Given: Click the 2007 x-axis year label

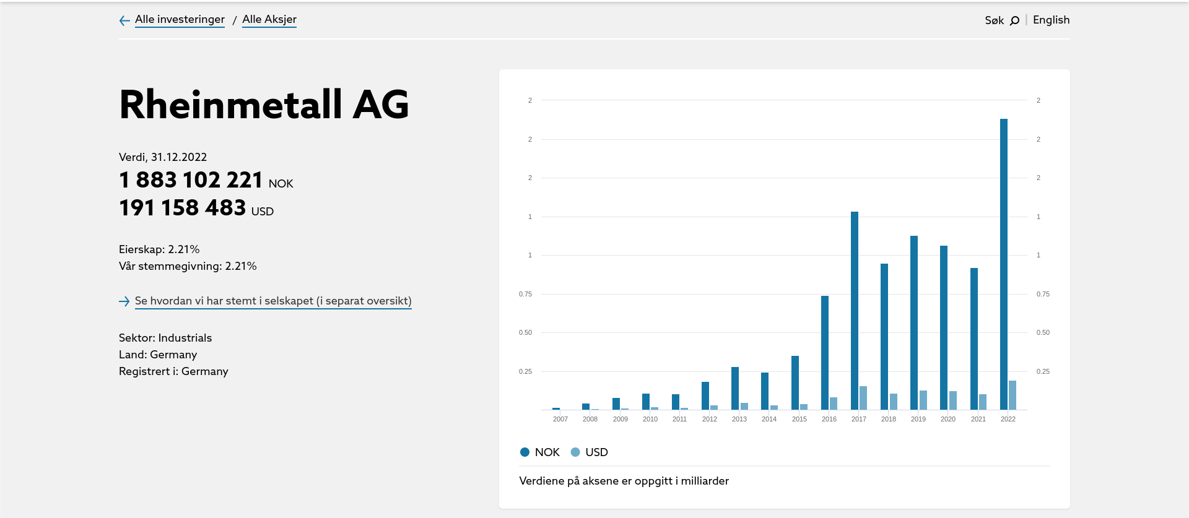Looking at the screenshot, I should [x=560, y=419].
